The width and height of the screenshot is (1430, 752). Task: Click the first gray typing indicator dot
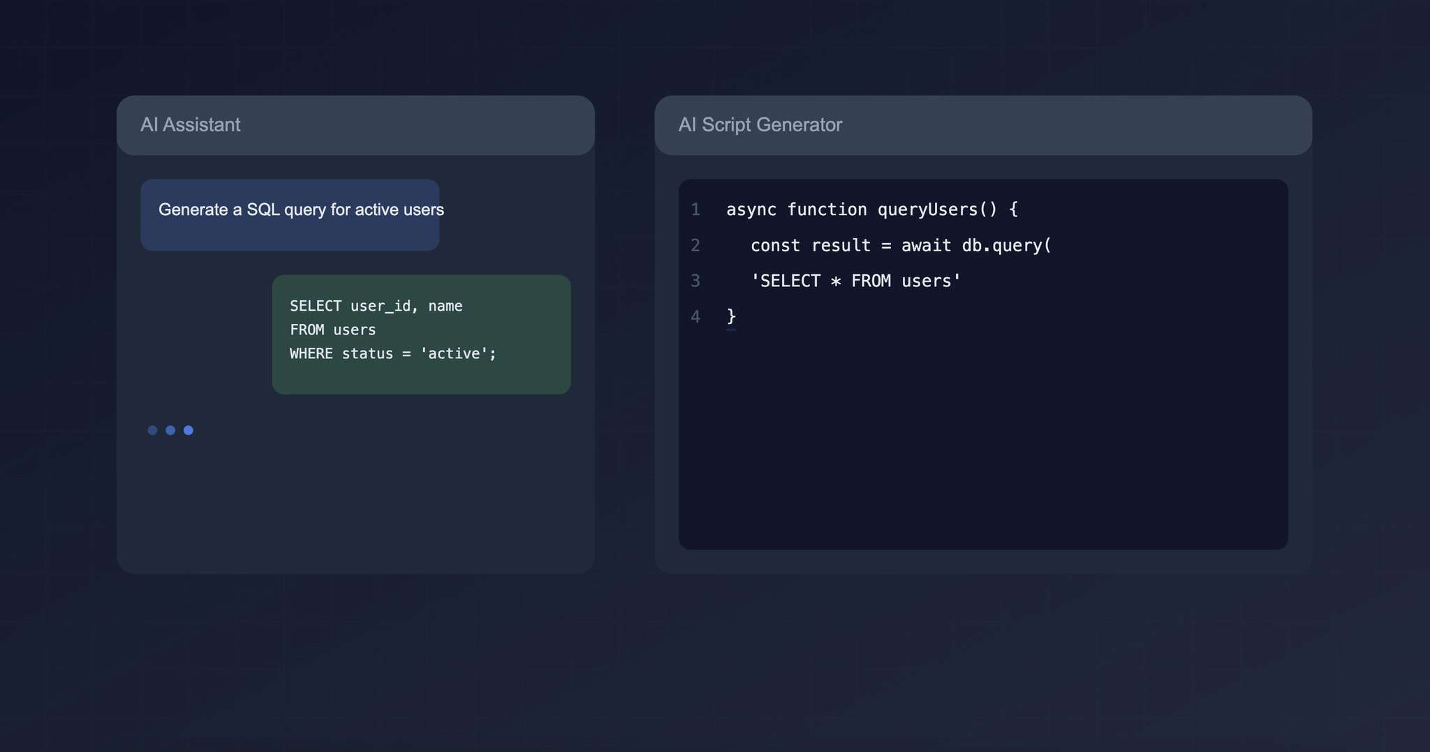coord(152,430)
